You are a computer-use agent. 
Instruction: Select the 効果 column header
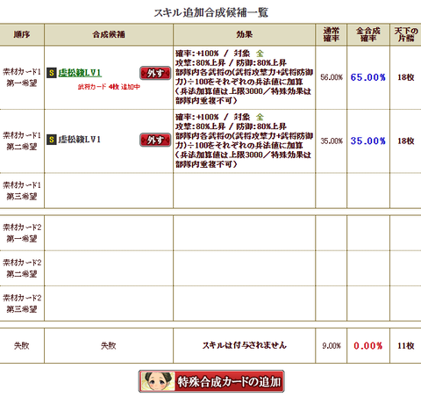244,34
